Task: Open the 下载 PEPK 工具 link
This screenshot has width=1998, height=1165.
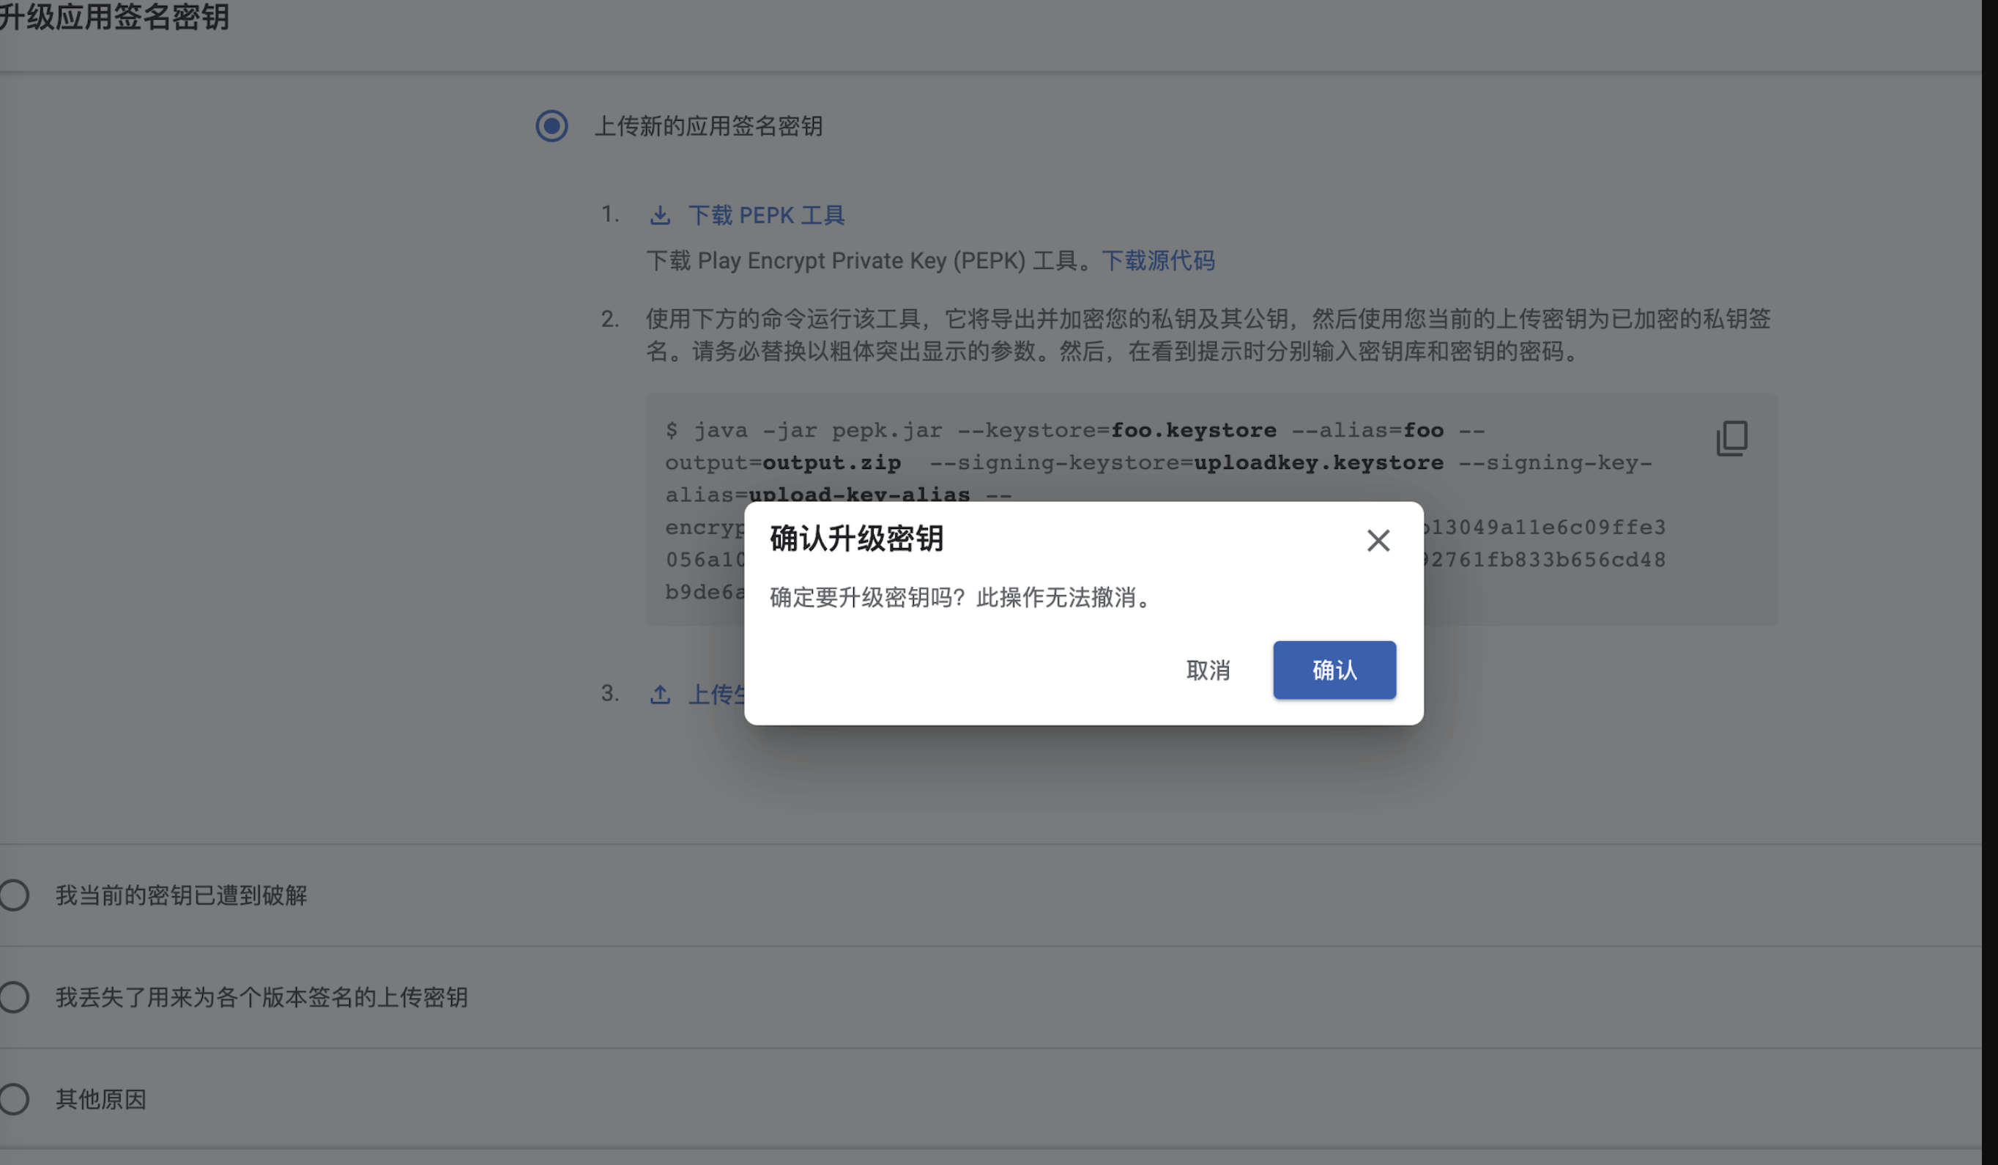Action: click(x=766, y=215)
